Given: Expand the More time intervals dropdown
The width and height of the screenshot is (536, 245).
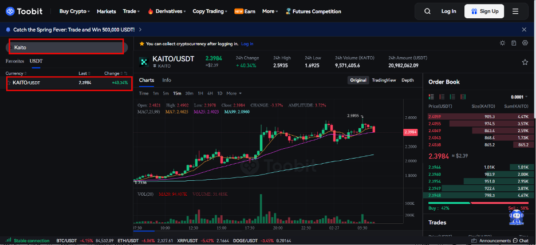Looking at the screenshot, I should (234, 93).
